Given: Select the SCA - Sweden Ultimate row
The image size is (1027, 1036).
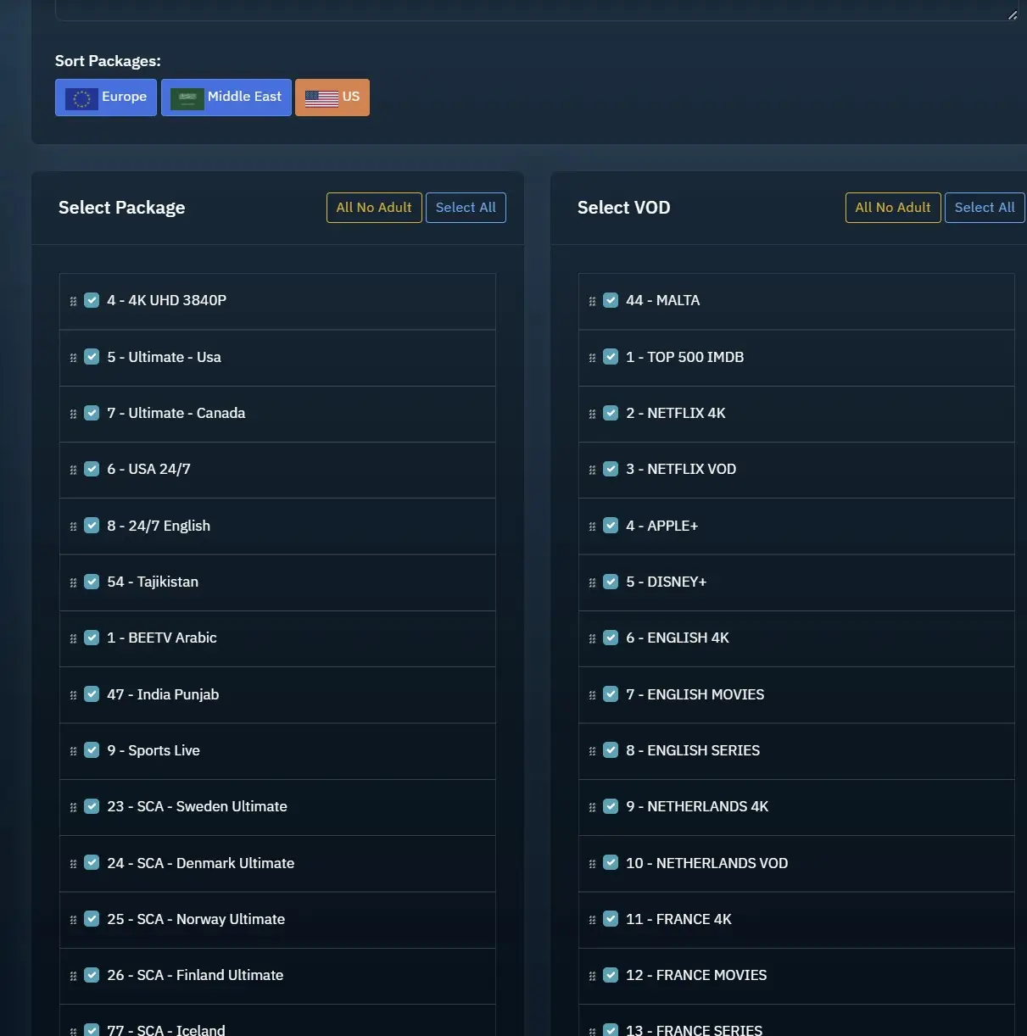Looking at the screenshot, I should (197, 807).
